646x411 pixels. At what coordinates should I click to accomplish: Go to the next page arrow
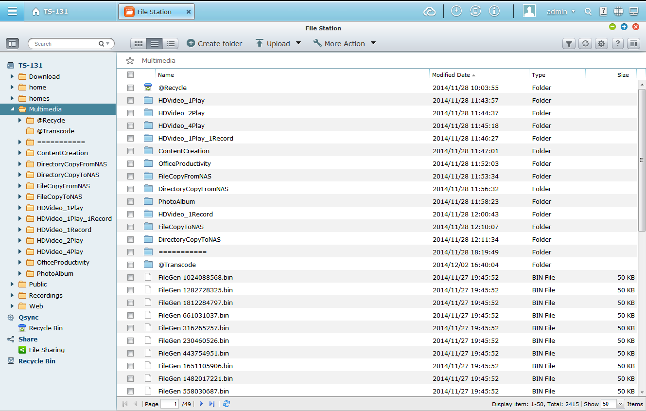[201, 404]
